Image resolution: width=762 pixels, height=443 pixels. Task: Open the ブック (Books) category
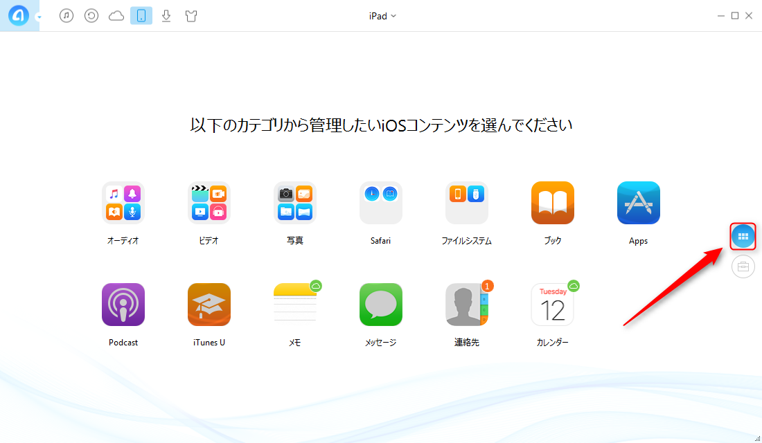(x=553, y=203)
